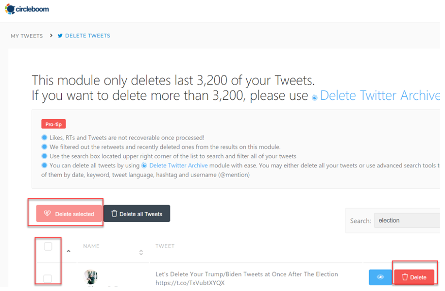Check the checkbox for the Trump/Biden tweet row
445x291 pixels.
(48, 278)
